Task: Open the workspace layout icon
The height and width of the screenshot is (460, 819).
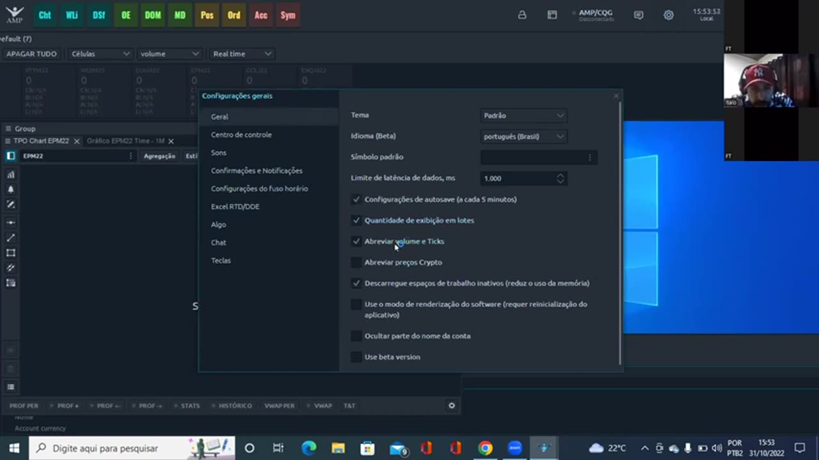Action: [x=552, y=15]
